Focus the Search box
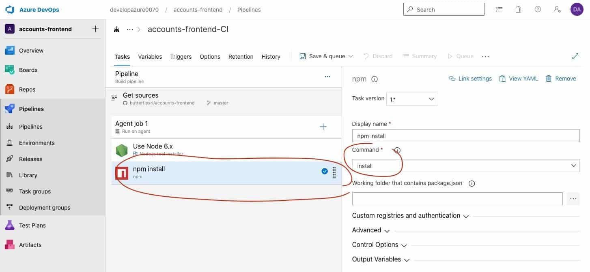The image size is (590, 272). coord(444,9)
